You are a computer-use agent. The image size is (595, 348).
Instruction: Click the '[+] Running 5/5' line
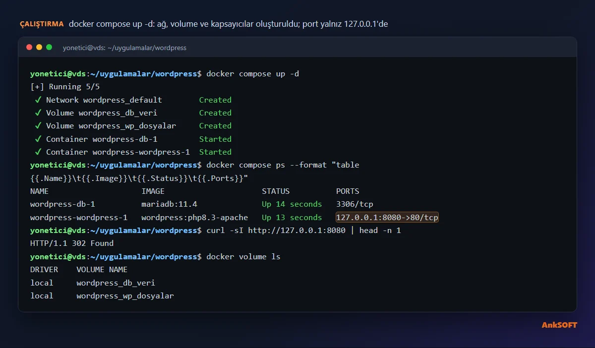65,87
